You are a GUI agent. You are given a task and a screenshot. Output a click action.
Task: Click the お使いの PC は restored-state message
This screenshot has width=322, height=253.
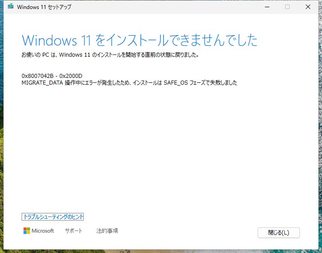tap(110, 55)
